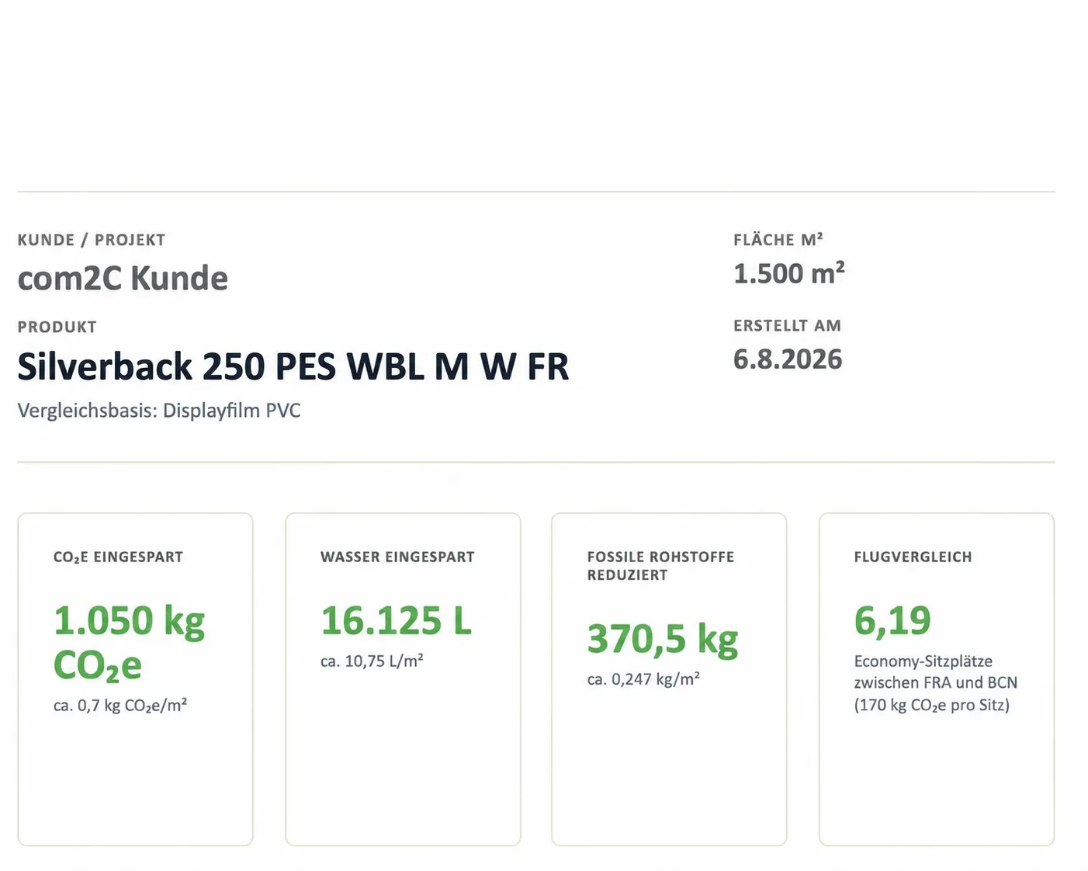Select the 'com2C Kunde' customer name
1088x871 pixels.
(123, 279)
